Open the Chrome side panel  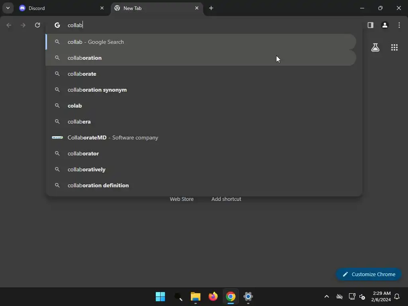(370, 25)
